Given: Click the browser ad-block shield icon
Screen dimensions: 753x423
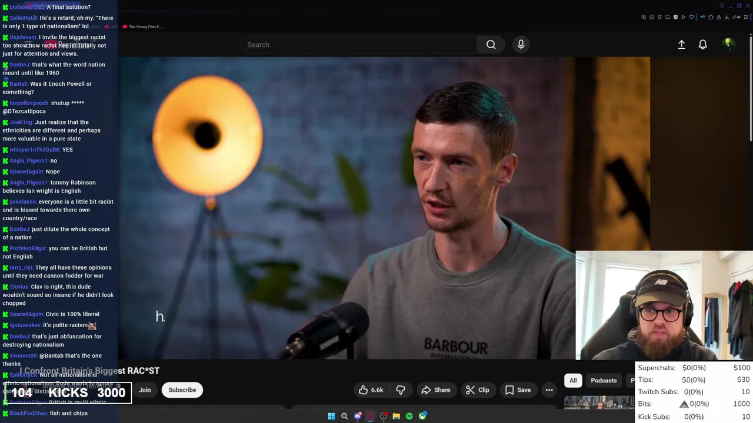Looking at the screenshot, I should tap(675, 17).
